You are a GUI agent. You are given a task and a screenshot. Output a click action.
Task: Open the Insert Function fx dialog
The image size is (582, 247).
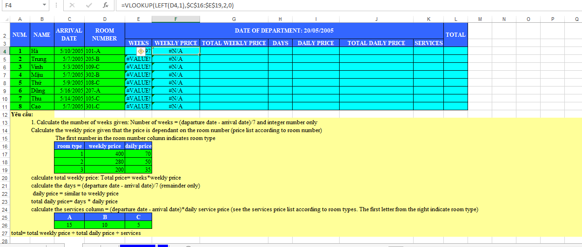(x=106, y=5)
